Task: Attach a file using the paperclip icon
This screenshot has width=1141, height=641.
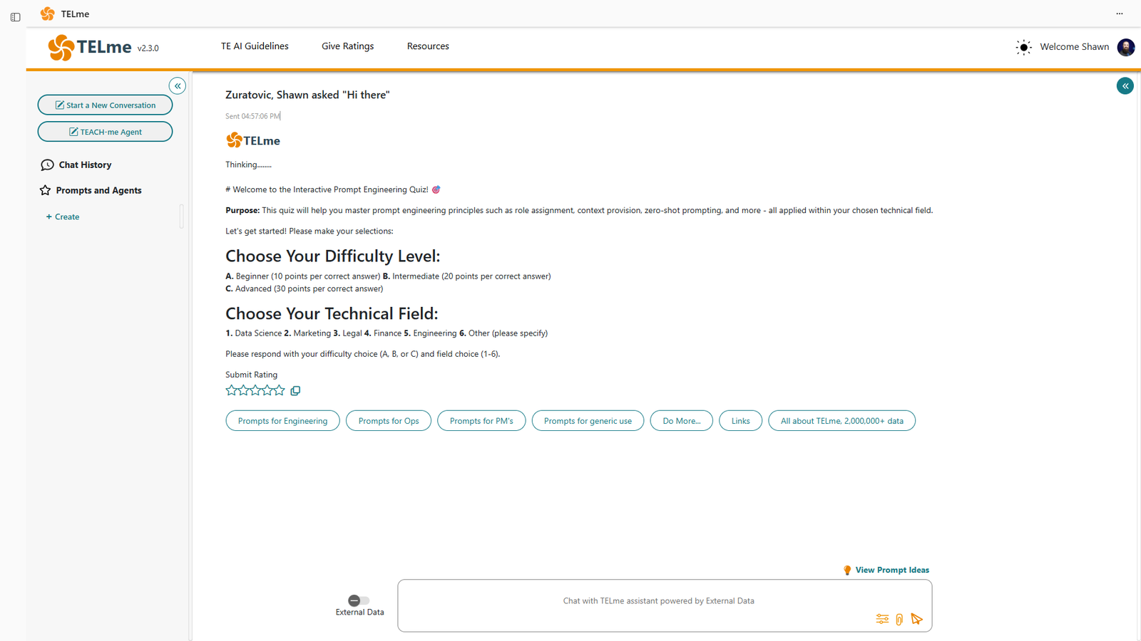Action: tap(899, 620)
